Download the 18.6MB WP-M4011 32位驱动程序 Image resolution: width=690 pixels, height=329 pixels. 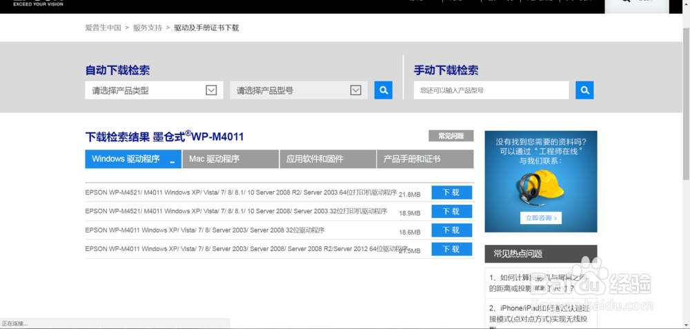[x=451, y=230]
